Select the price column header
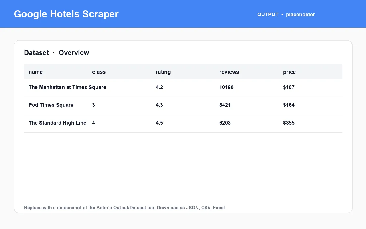366x229 pixels. [x=289, y=72]
